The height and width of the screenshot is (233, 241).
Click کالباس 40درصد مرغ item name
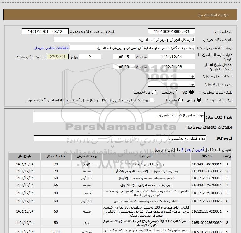point(146,211)
